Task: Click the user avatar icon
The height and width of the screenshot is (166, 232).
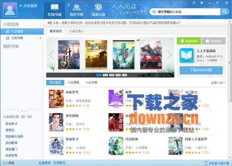Action: (10, 10)
